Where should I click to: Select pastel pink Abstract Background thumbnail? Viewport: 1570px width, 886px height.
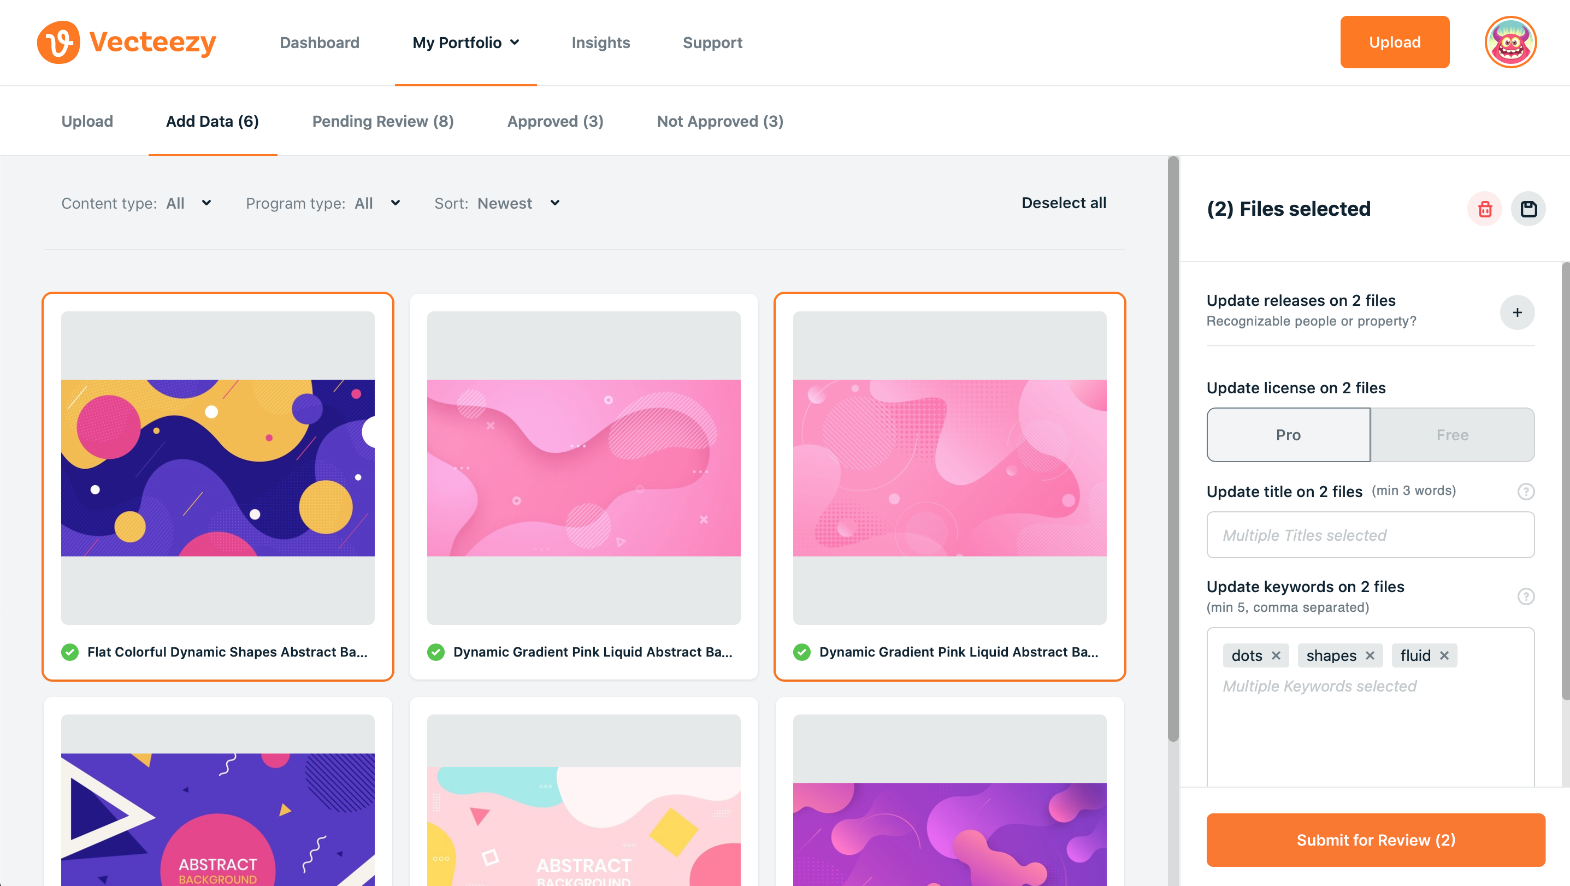coord(584,801)
